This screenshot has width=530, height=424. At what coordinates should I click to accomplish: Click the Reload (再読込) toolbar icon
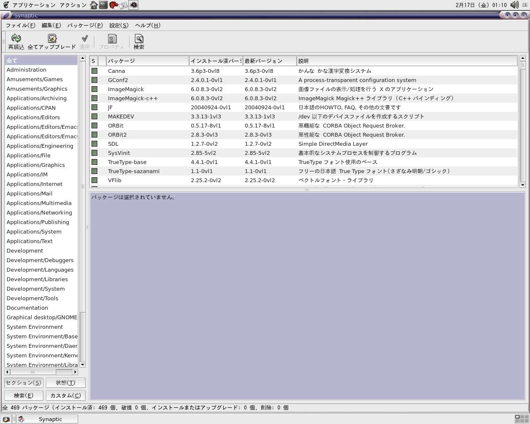tap(16, 39)
